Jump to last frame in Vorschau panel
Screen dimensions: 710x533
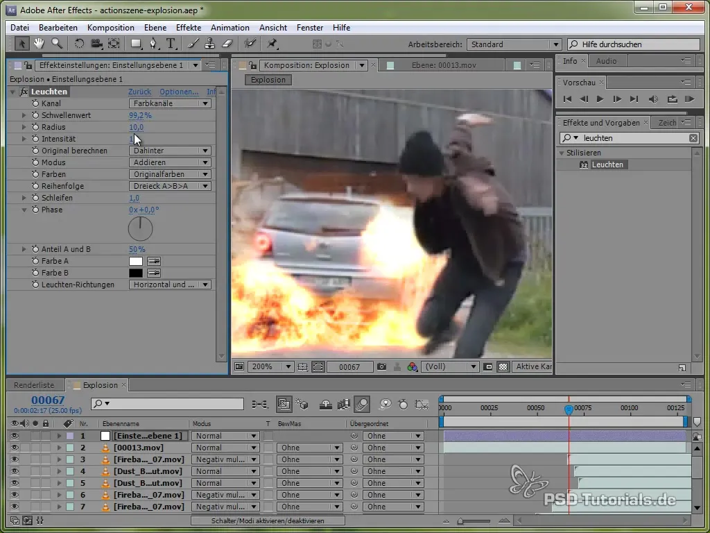click(634, 99)
